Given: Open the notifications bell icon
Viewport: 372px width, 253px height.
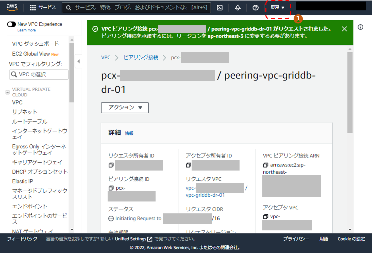Looking at the screenshot, I should point(238,8).
